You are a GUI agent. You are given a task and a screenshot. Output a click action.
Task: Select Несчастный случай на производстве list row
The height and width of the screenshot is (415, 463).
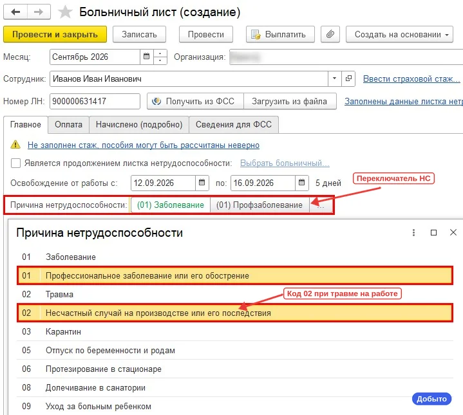[235, 313]
